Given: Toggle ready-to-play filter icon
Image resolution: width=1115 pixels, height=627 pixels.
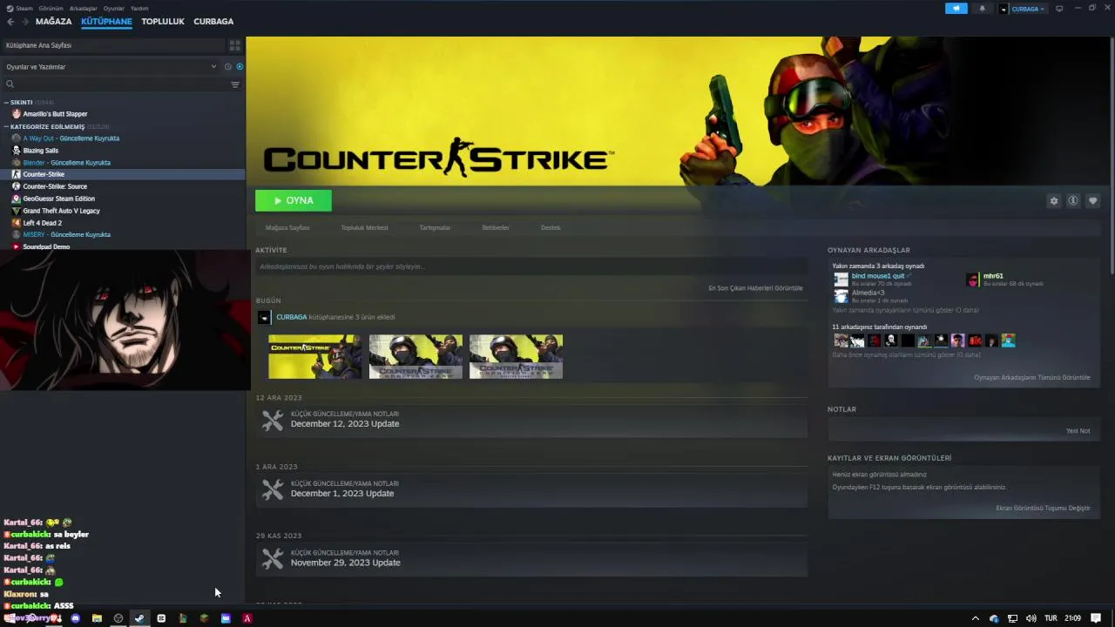Looking at the screenshot, I should click(x=240, y=67).
